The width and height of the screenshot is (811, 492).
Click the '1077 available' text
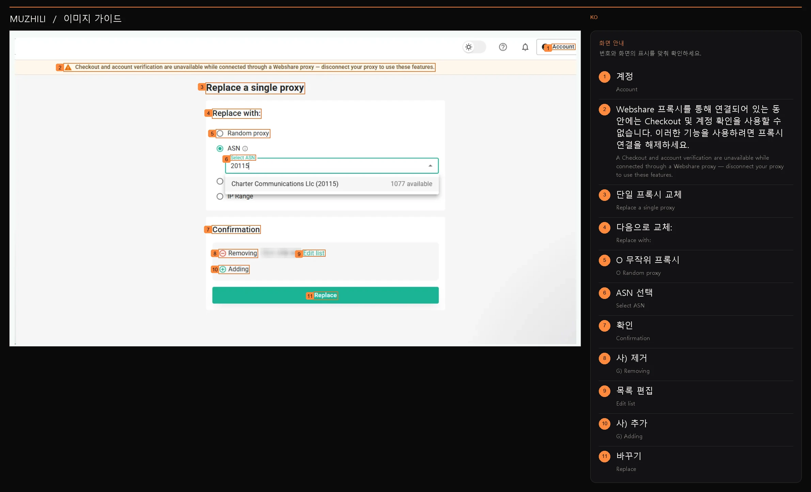pos(411,184)
